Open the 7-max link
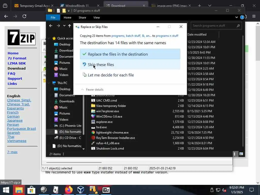 [x=12, y=152]
